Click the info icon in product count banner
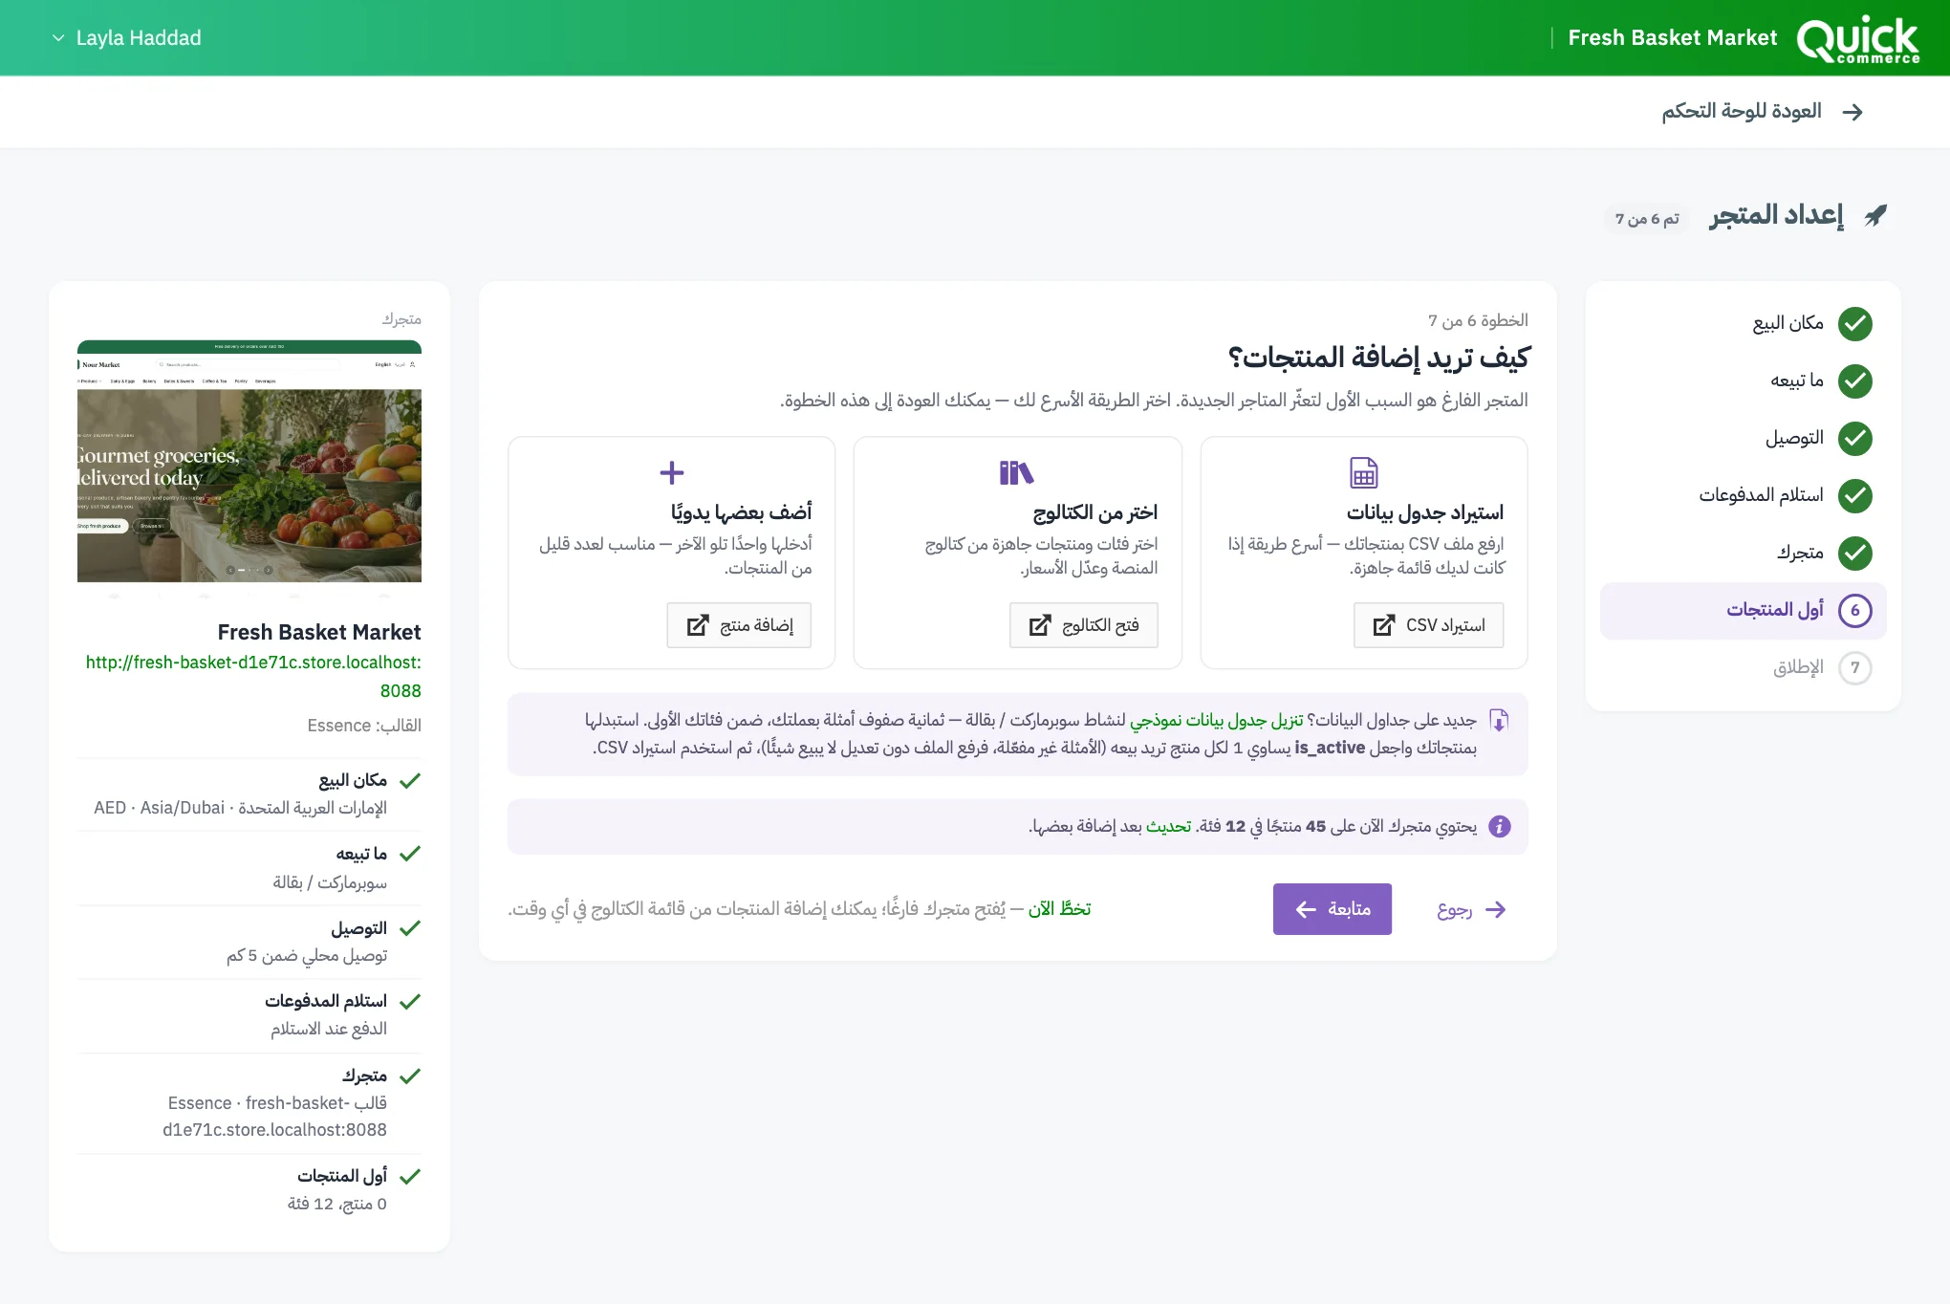This screenshot has height=1304, width=1950. coord(1500,827)
